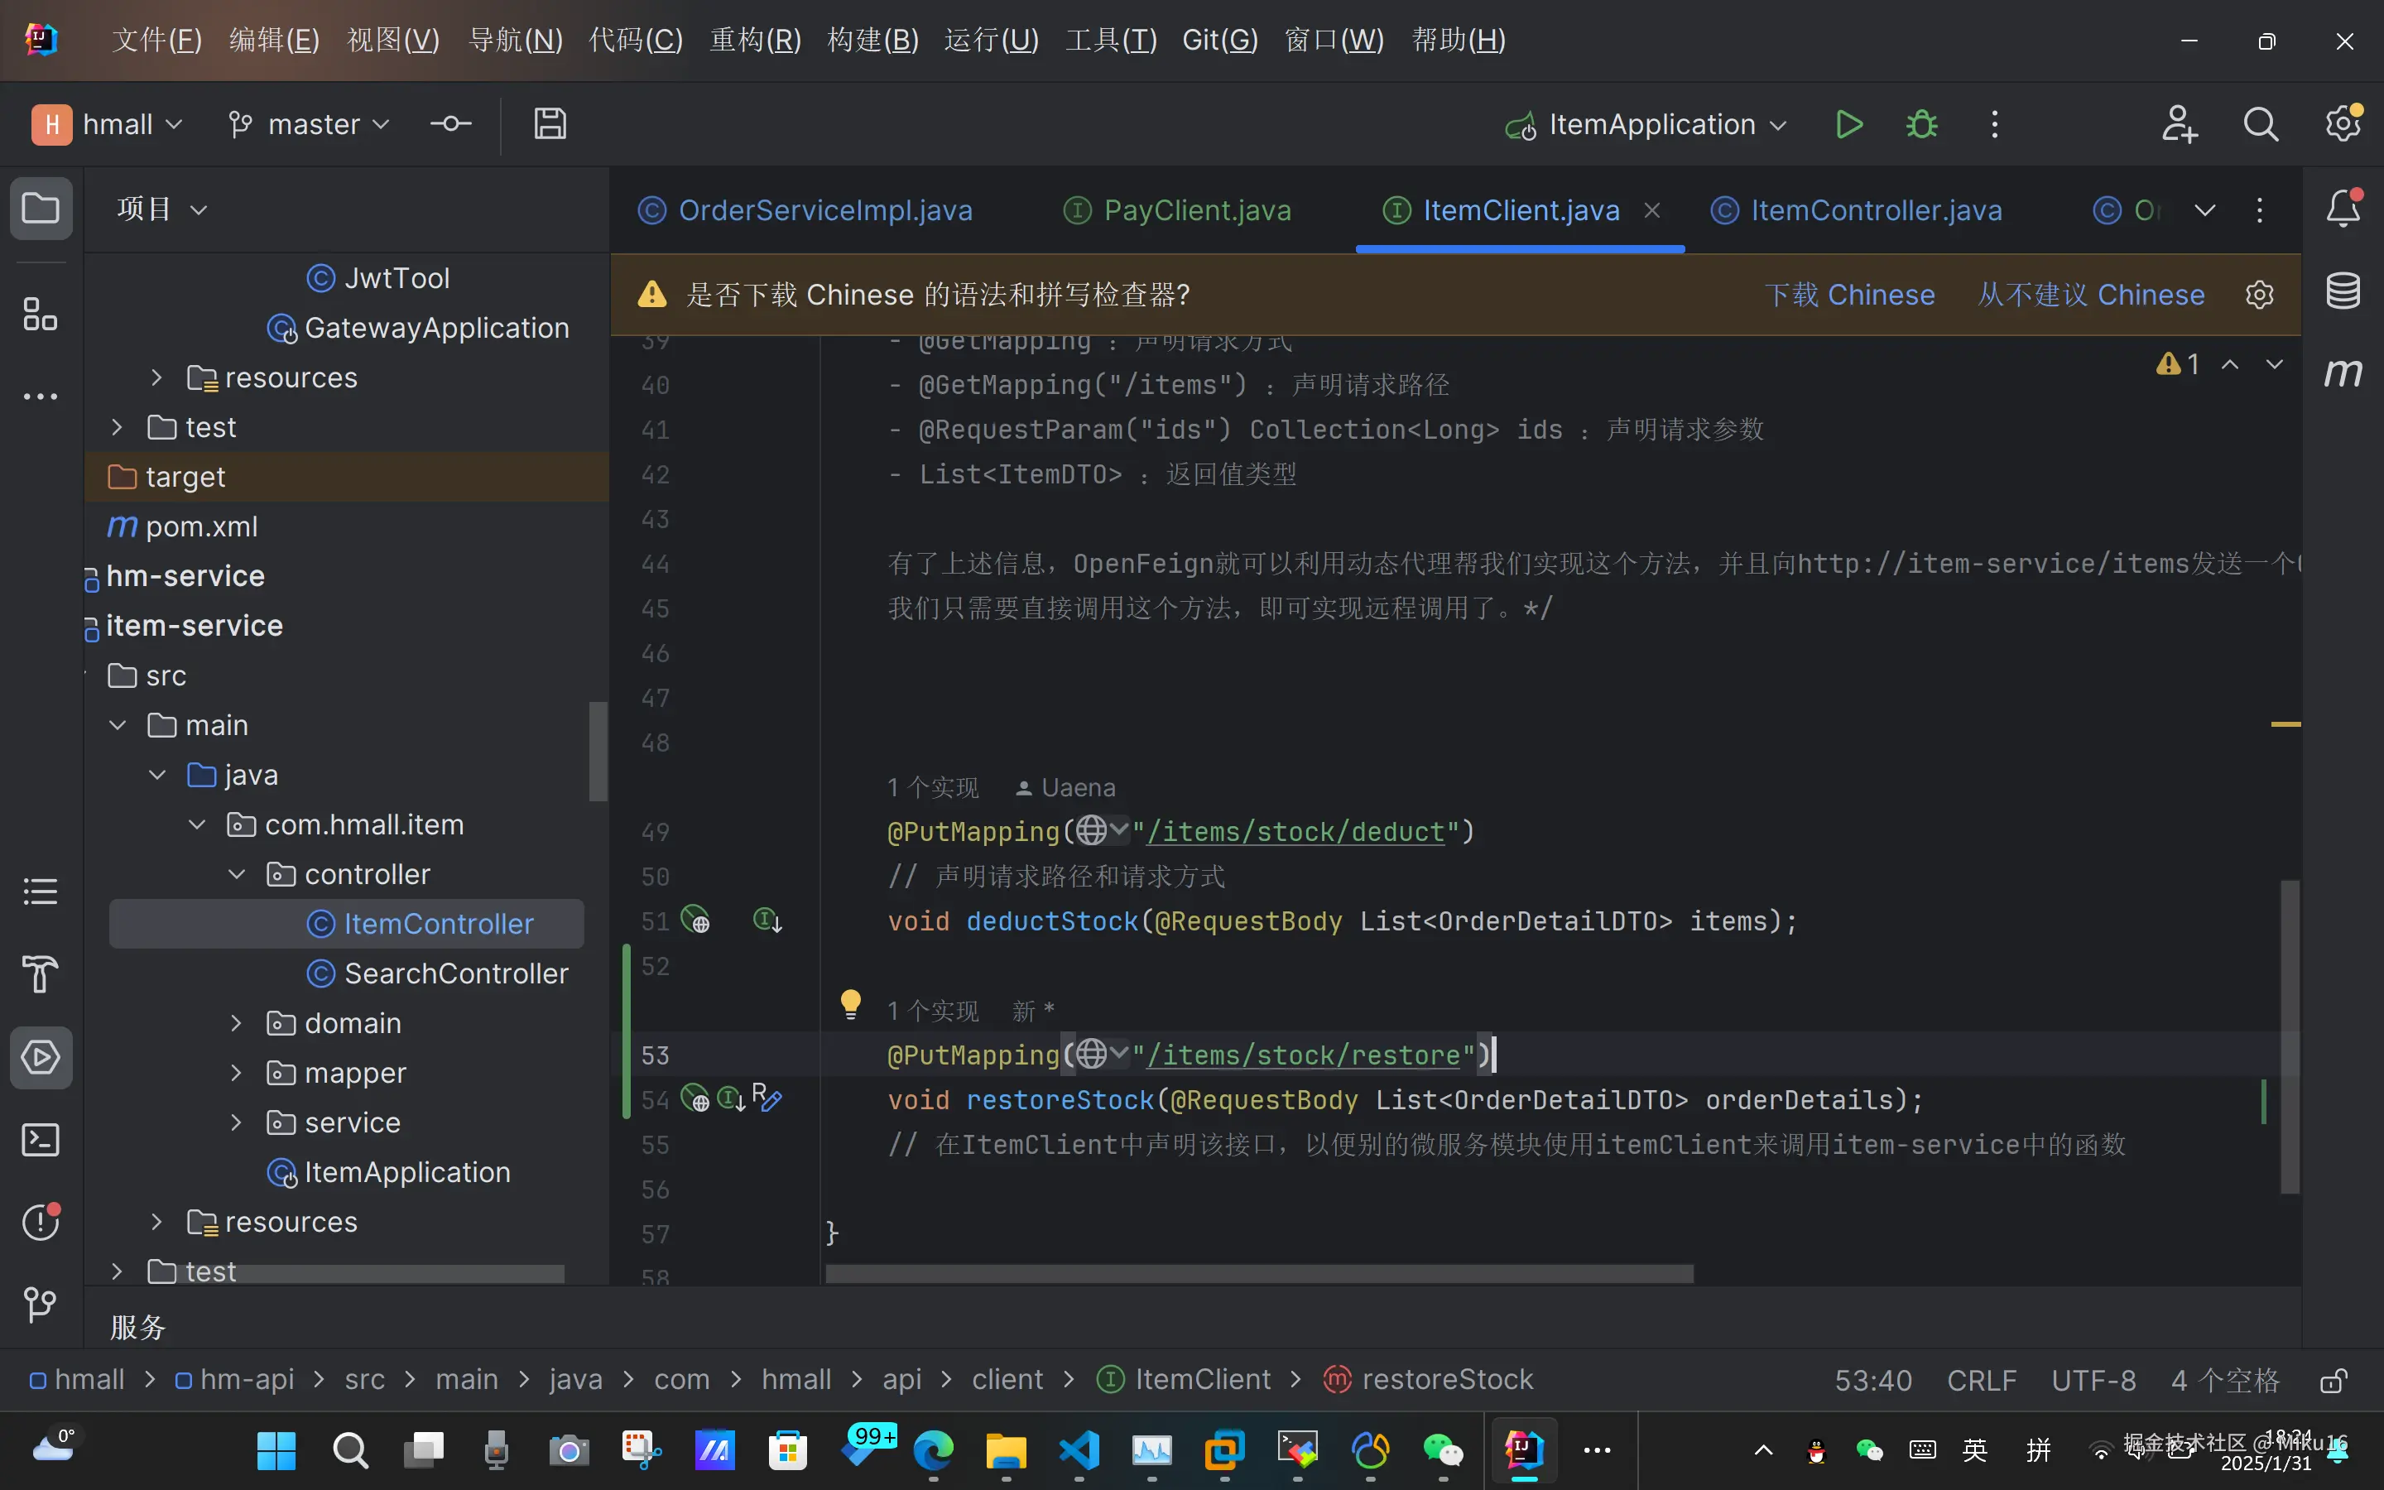Click the yellow intention lightbulb in the editor
The image size is (2384, 1490).
[850, 1004]
